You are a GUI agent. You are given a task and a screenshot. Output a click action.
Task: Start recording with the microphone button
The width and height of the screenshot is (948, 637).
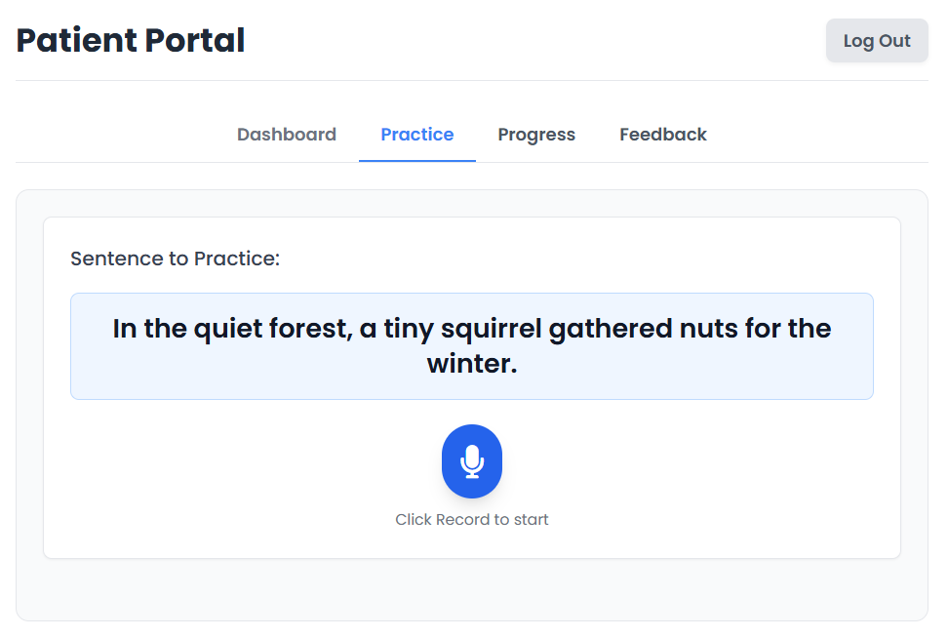(472, 461)
